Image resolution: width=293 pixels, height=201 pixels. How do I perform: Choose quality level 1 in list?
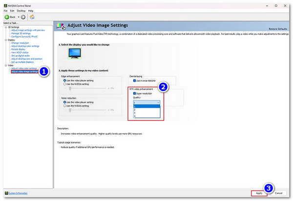tap(146, 106)
